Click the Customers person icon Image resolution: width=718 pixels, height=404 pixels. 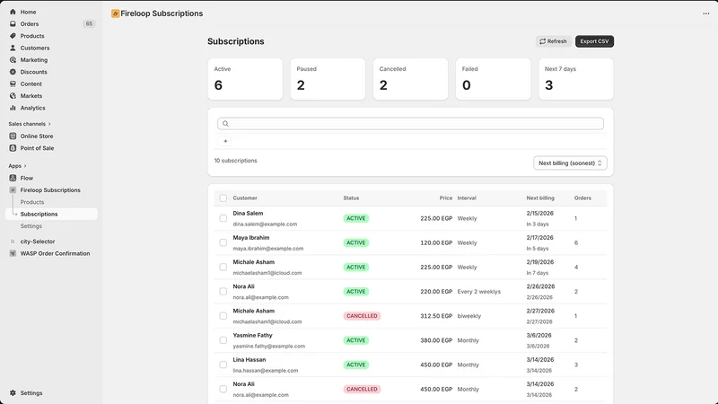[13, 48]
